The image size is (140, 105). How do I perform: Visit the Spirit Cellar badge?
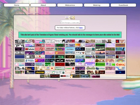[x=30, y=53]
